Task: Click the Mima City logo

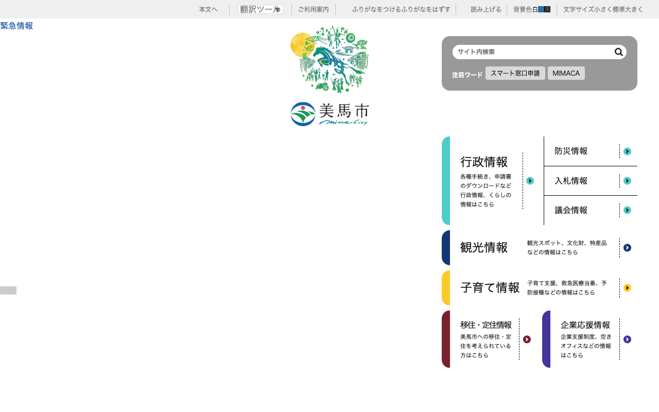Action: pyautogui.click(x=329, y=114)
